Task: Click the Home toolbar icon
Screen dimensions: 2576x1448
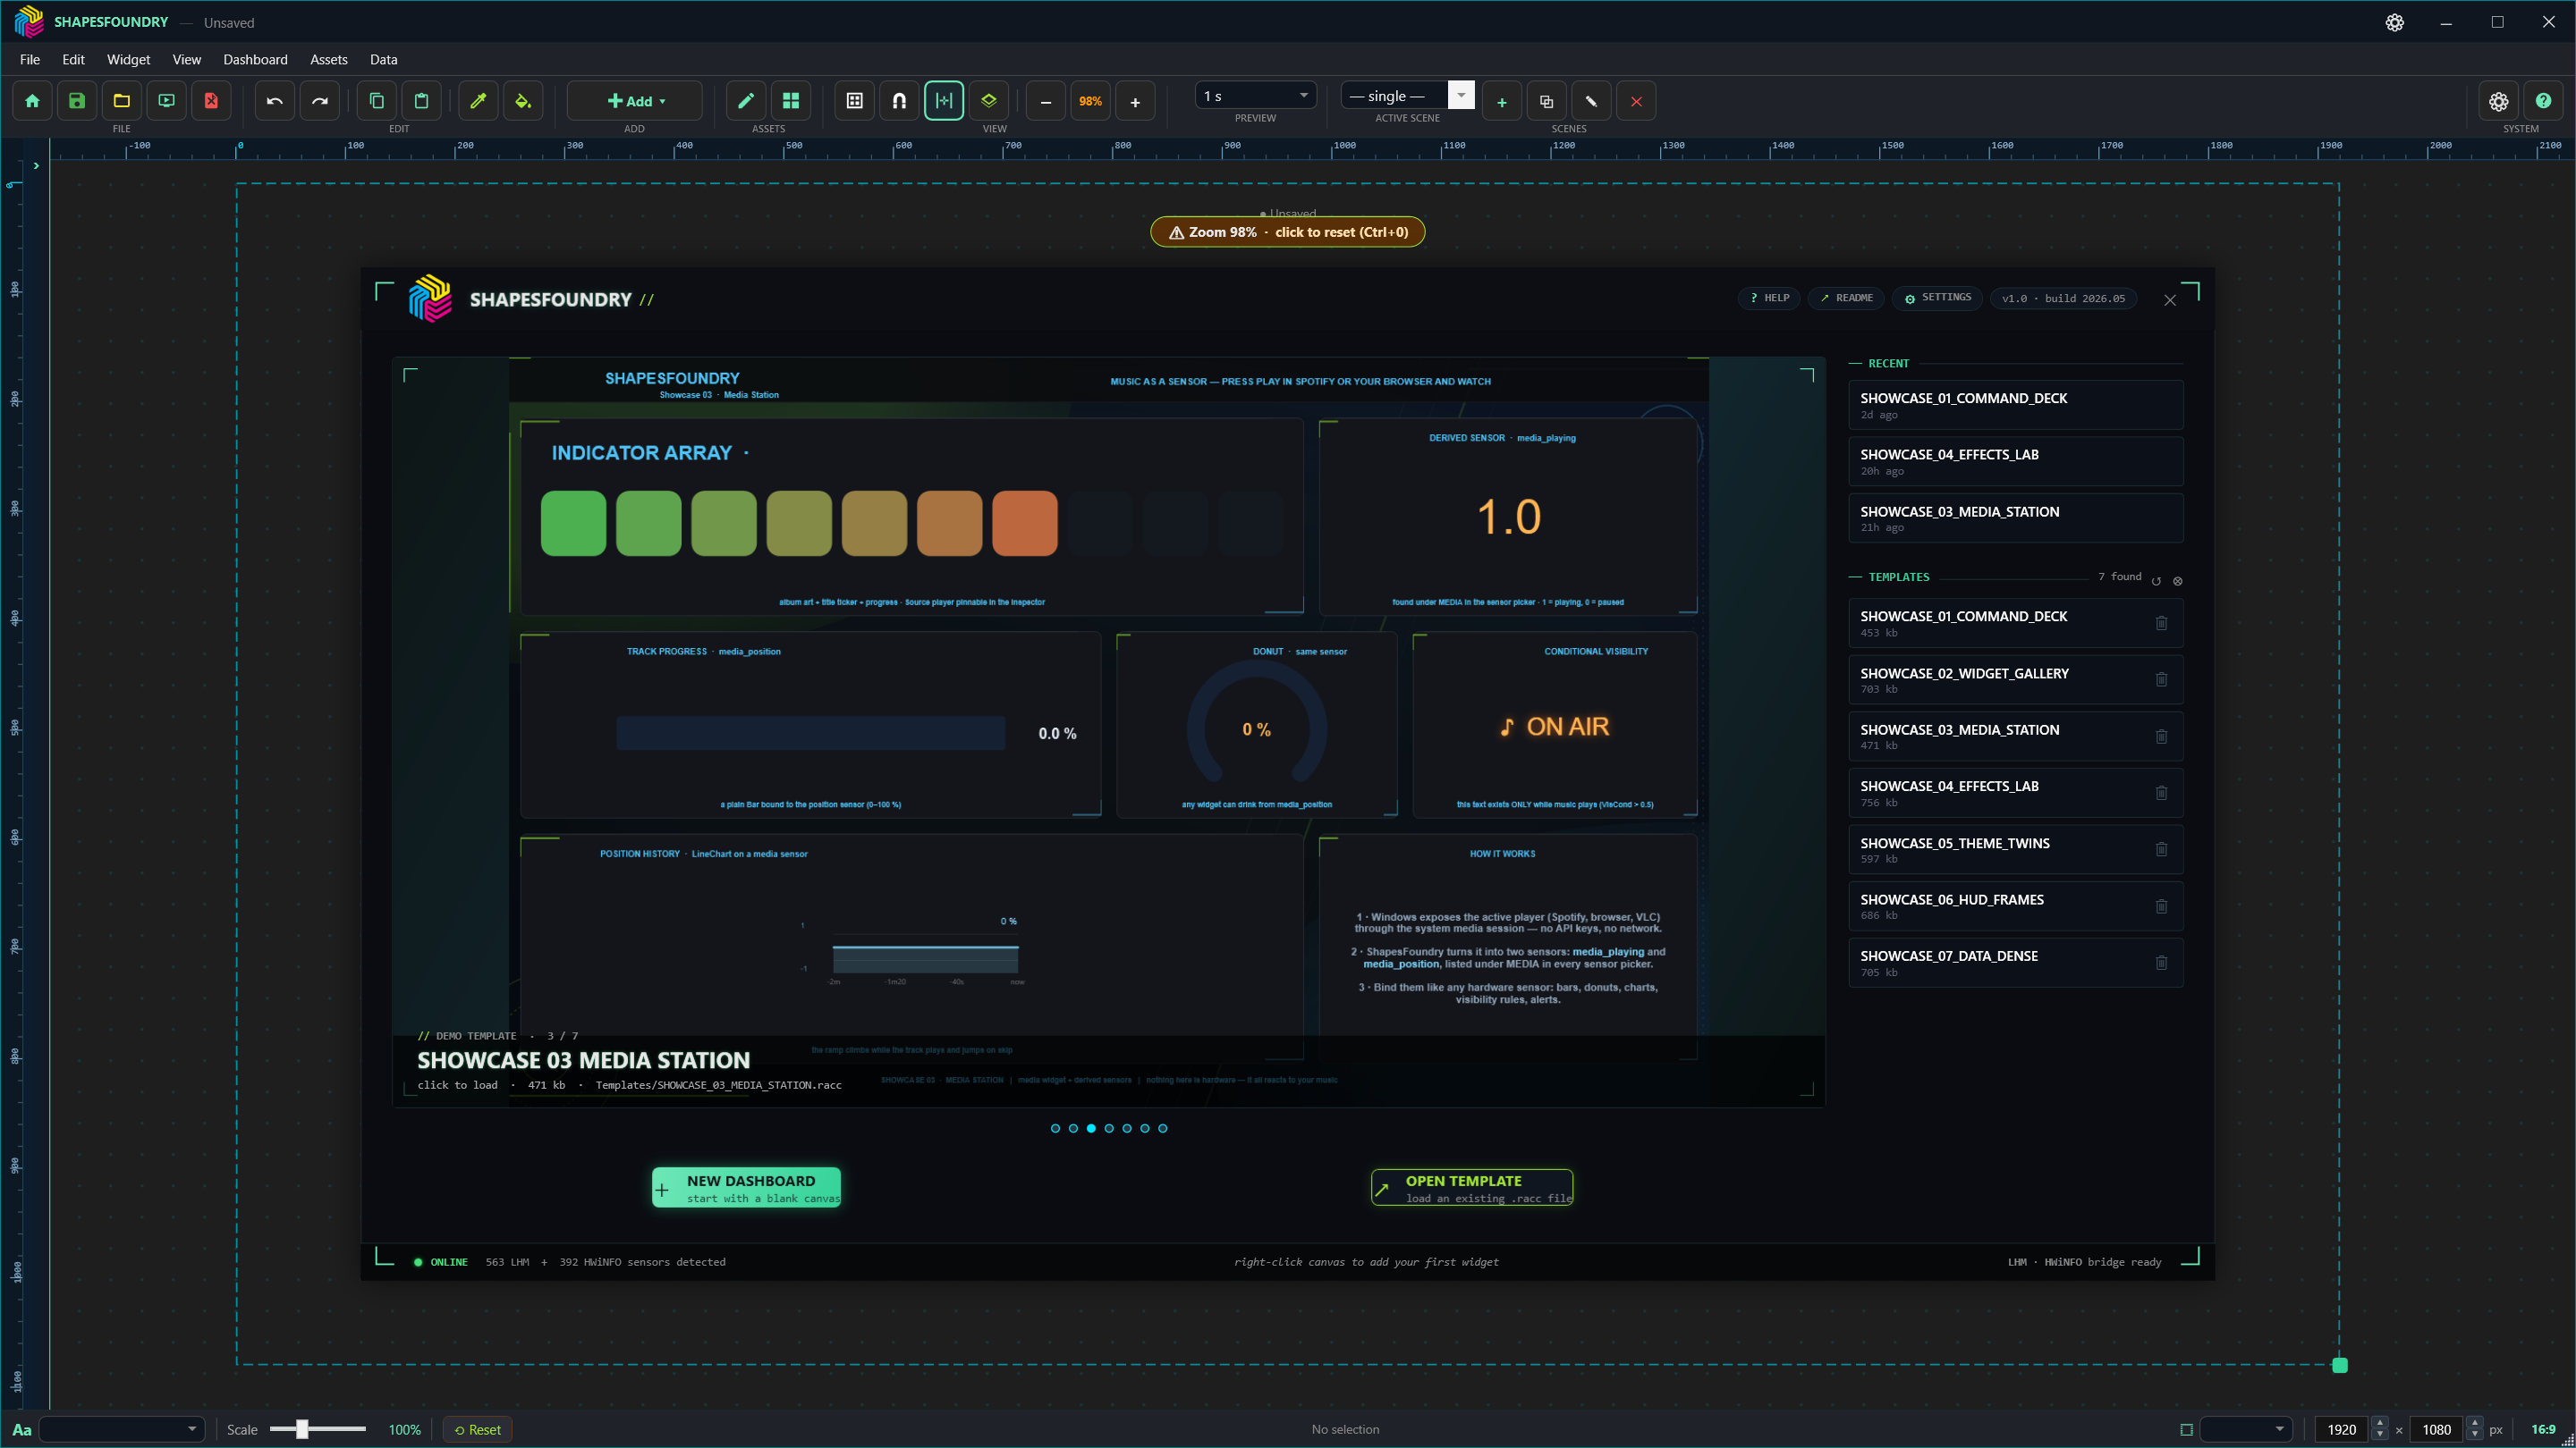Action: (32, 101)
